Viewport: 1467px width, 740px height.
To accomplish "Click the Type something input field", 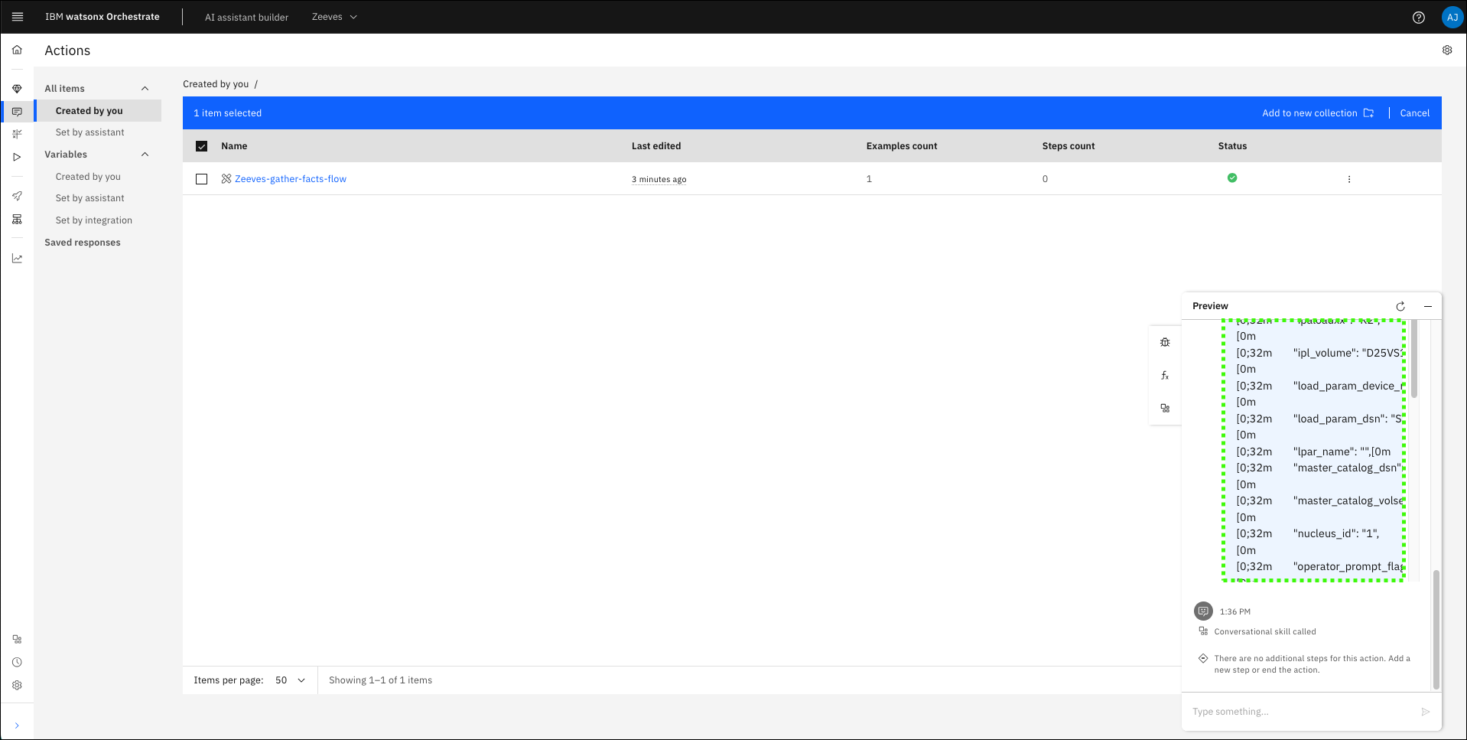I will coord(1300,712).
